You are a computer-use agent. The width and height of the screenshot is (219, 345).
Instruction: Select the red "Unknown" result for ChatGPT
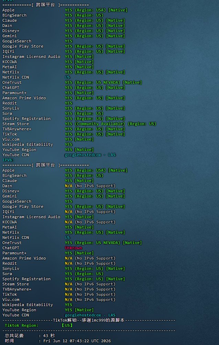[x=73, y=248]
